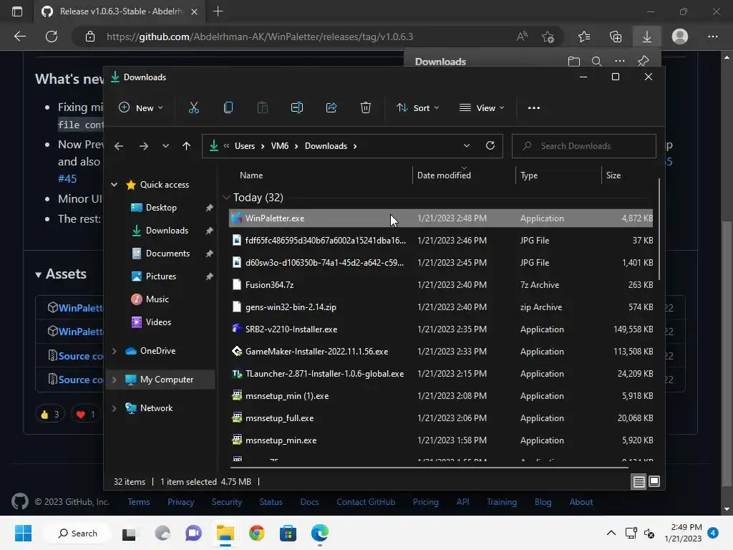Viewport: 733px width, 550px height.
Task: Open downloads folder icon in Edge Downloads panel
Action: 573,62
